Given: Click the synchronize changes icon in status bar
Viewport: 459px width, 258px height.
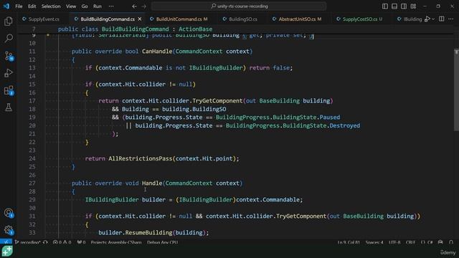Looking at the screenshot, I should click(45, 242).
